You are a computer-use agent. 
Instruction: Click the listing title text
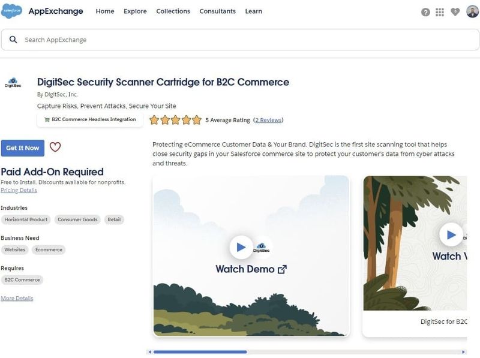(163, 82)
